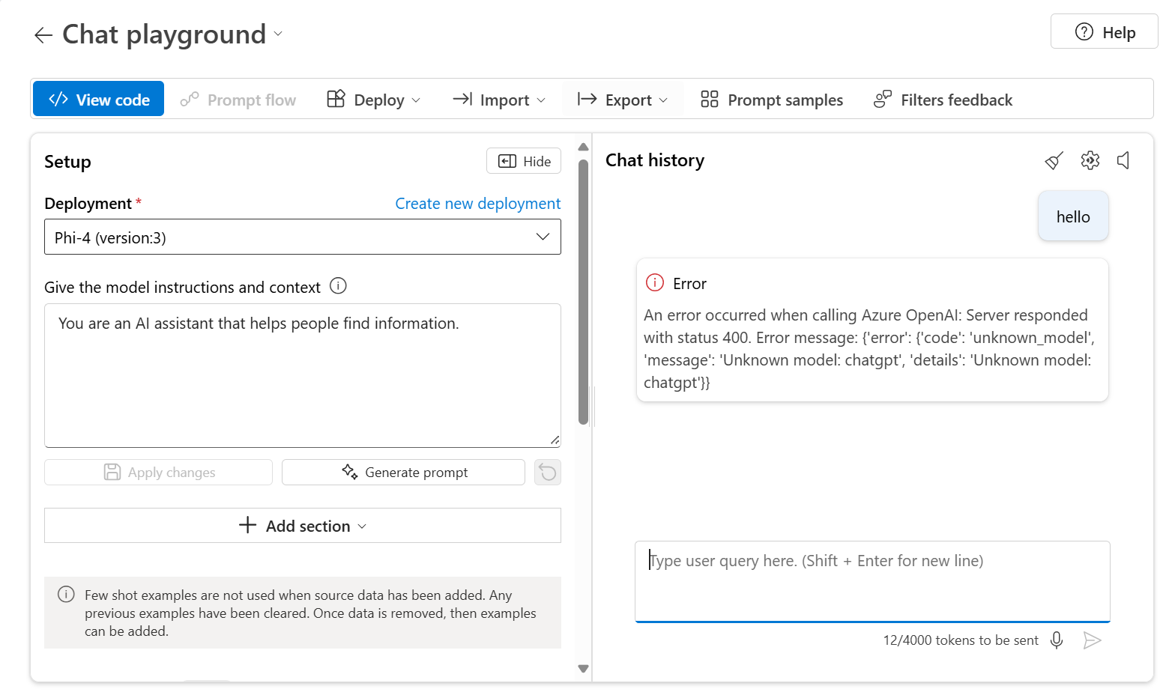The width and height of the screenshot is (1172, 695).
Task: Click the resize grip of the instructions box
Action: pyautogui.click(x=555, y=440)
